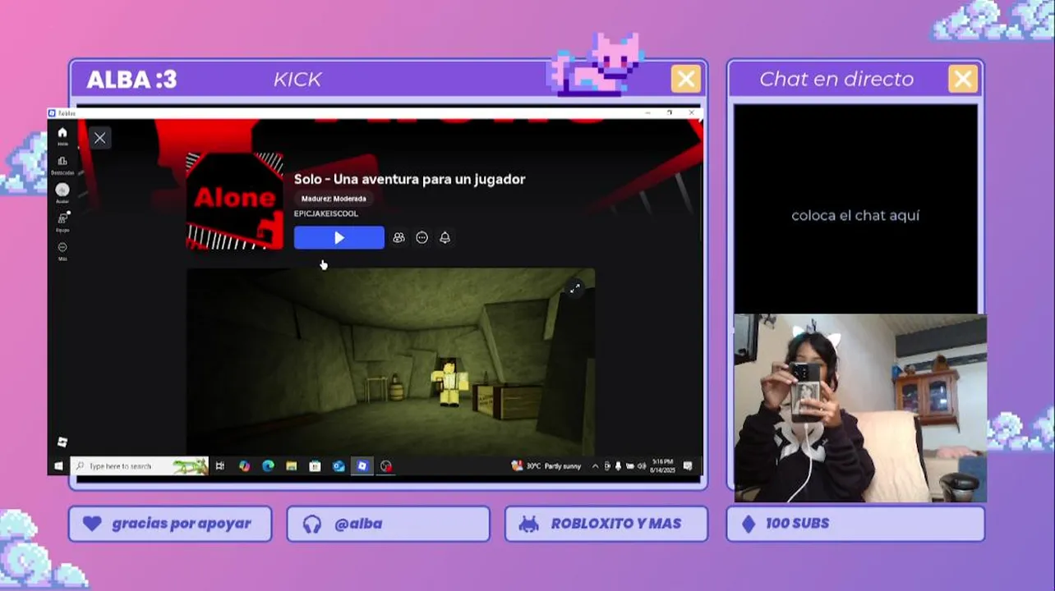Open Task View on the taskbar
Screen dimensions: 1055x591
click(220, 465)
